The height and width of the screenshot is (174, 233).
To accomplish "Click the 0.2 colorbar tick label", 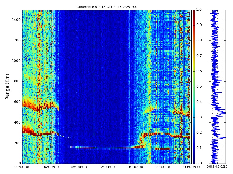I will coord(199,133).
